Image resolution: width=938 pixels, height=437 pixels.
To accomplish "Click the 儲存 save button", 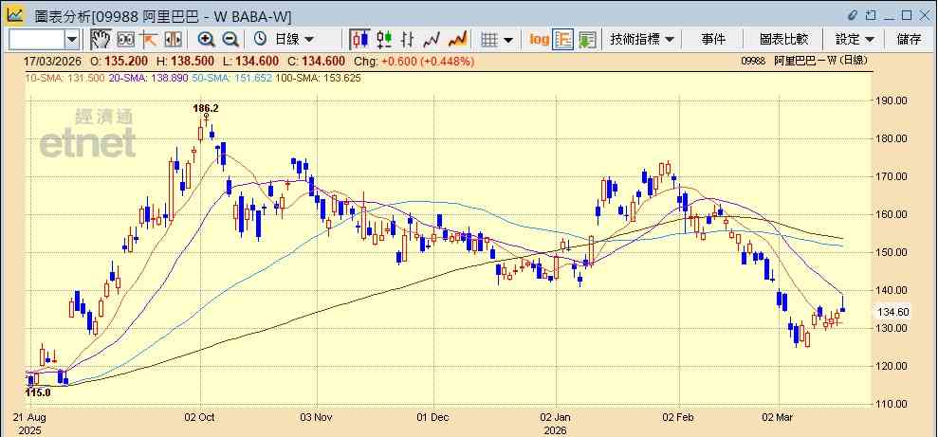I will pyautogui.click(x=909, y=40).
